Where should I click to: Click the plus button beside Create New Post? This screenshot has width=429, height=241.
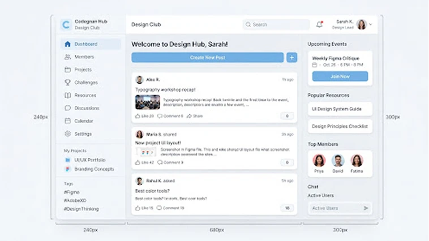(x=292, y=58)
